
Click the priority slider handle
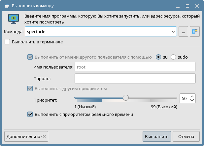tap(125, 98)
